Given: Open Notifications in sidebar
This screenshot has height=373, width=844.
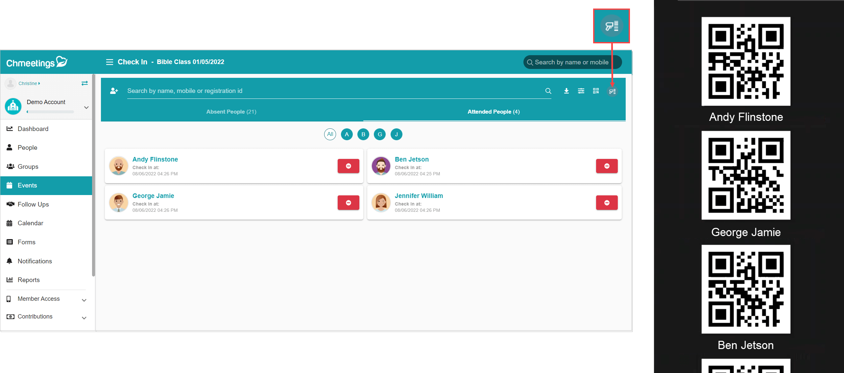Looking at the screenshot, I should (46, 261).
